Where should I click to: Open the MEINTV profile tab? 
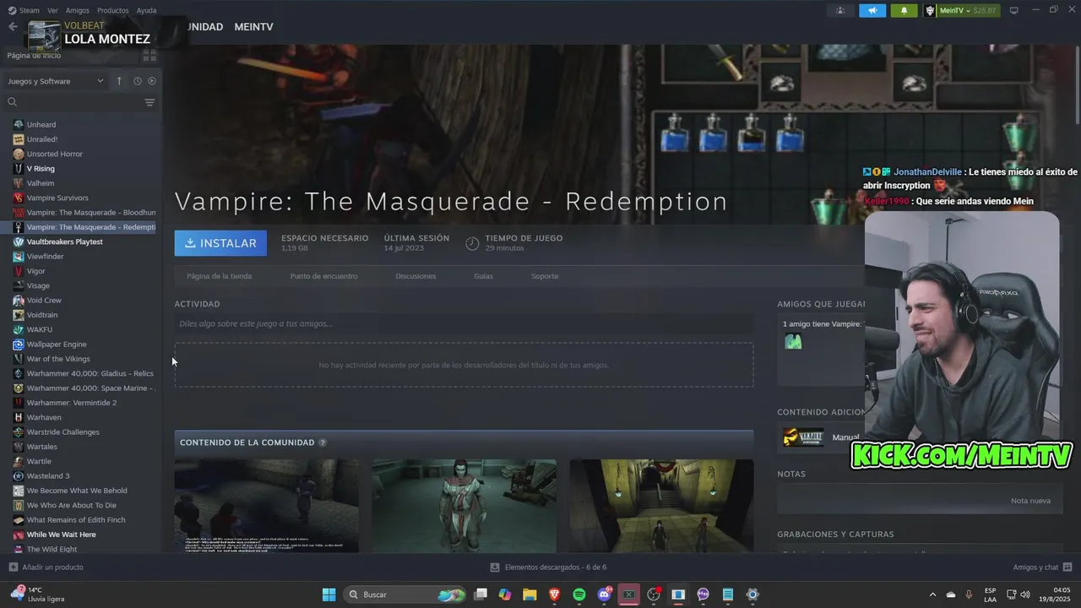click(x=254, y=27)
